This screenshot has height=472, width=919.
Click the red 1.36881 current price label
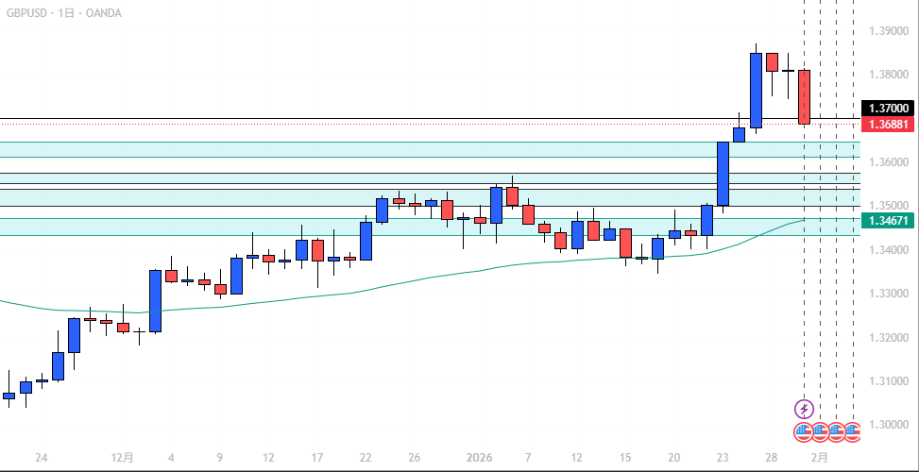point(889,125)
